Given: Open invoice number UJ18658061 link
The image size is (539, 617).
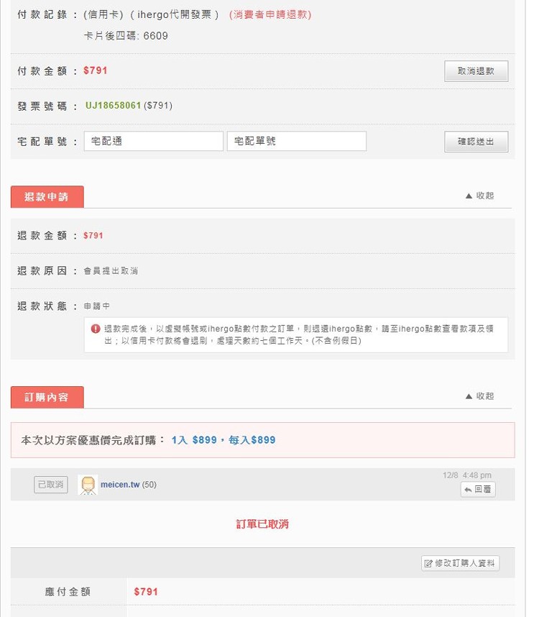Looking at the screenshot, I should point(114,106).
